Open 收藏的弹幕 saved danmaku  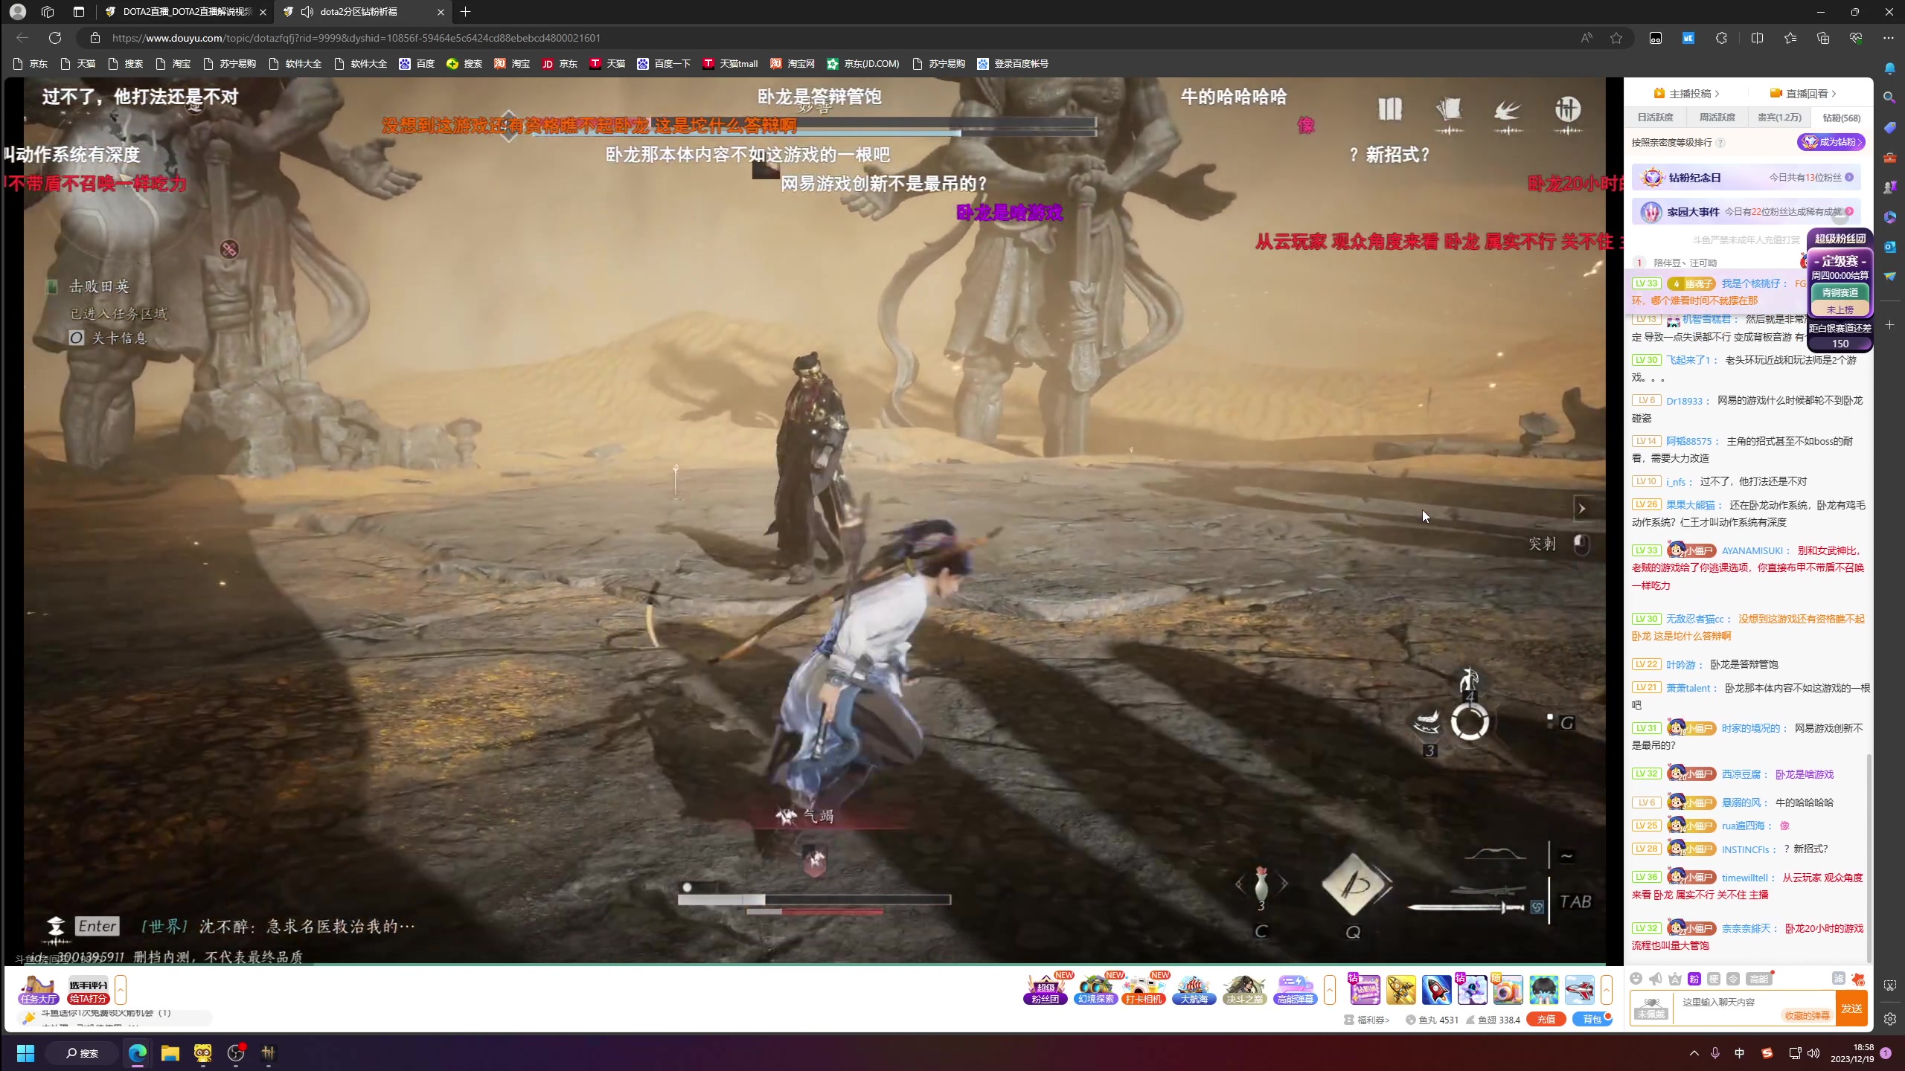coord(1806,1016)
